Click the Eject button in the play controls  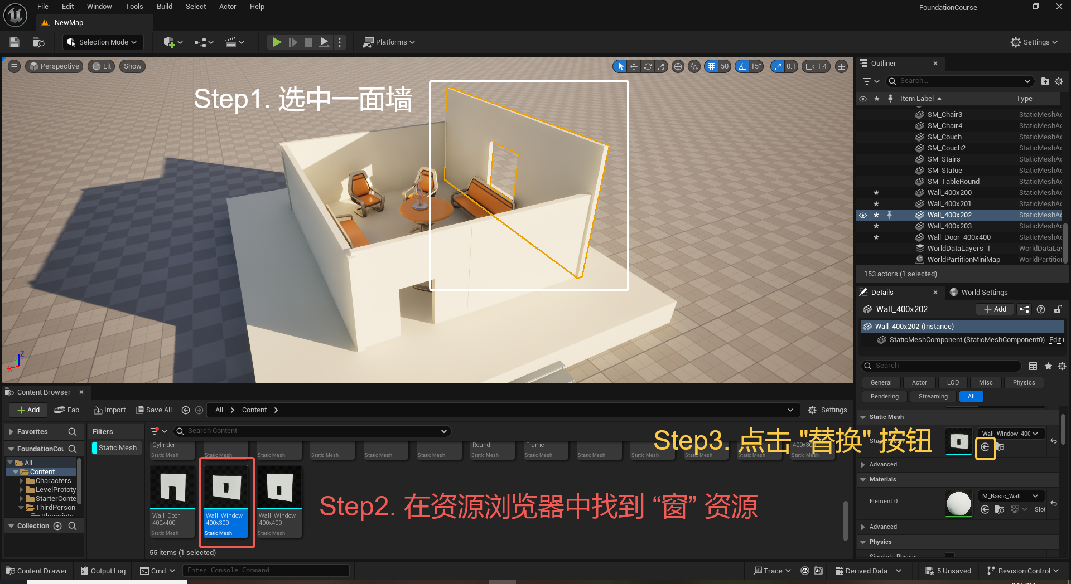tap(324, 42)
